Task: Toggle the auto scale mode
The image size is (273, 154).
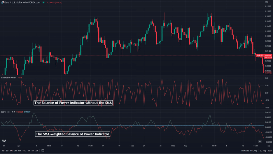Action: coord(270,151)
